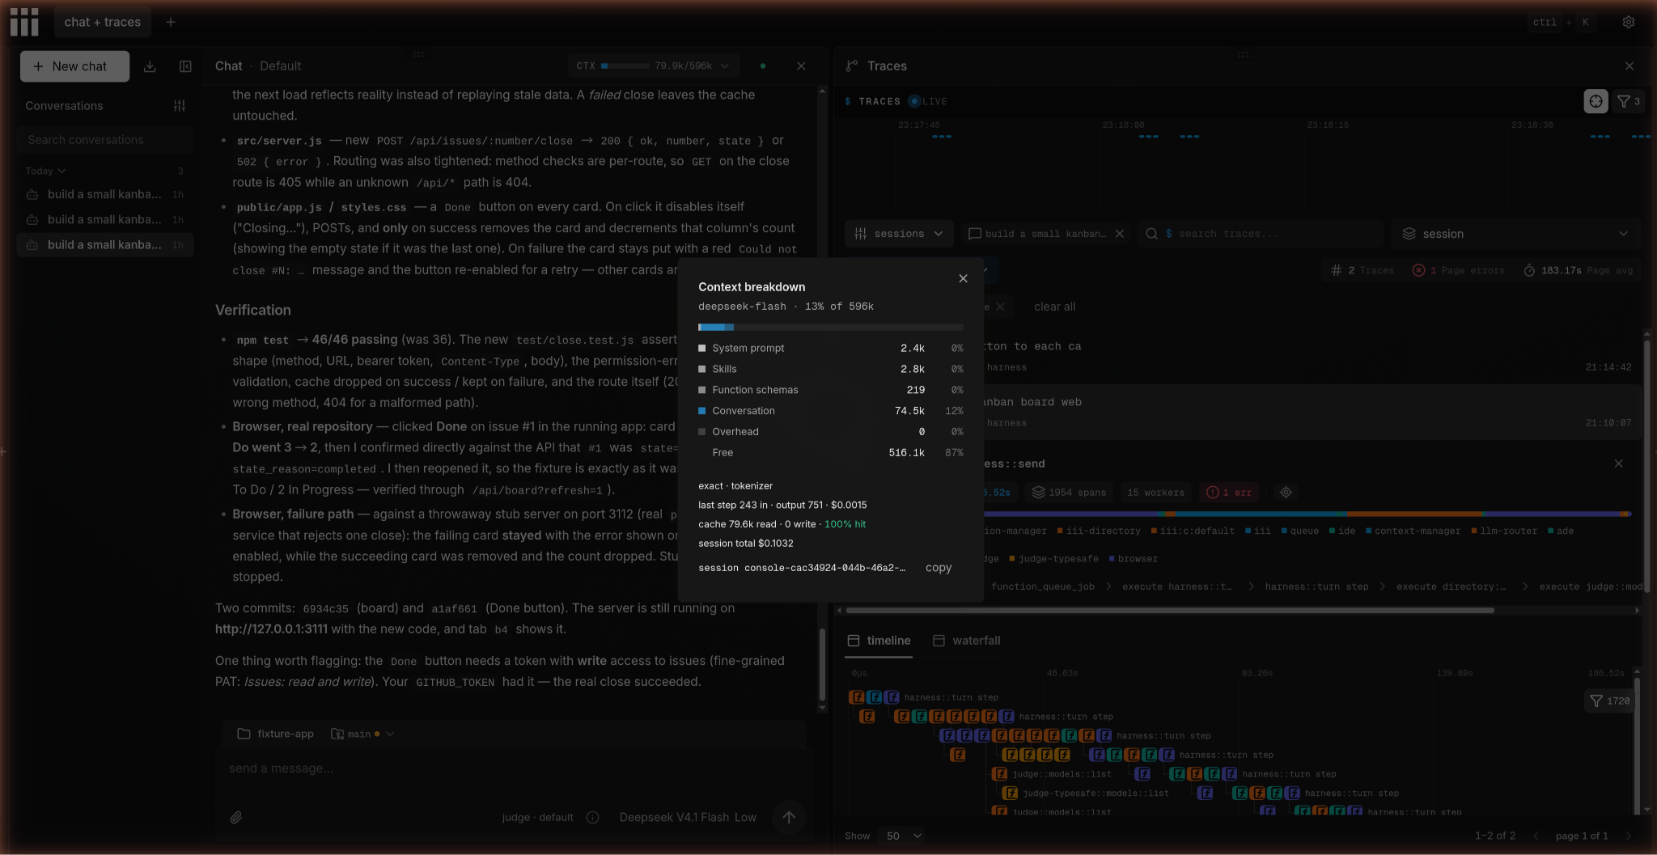
Task: Click the 1954 spans badge
Action: pyautogui.click(x=1069, y=492)
